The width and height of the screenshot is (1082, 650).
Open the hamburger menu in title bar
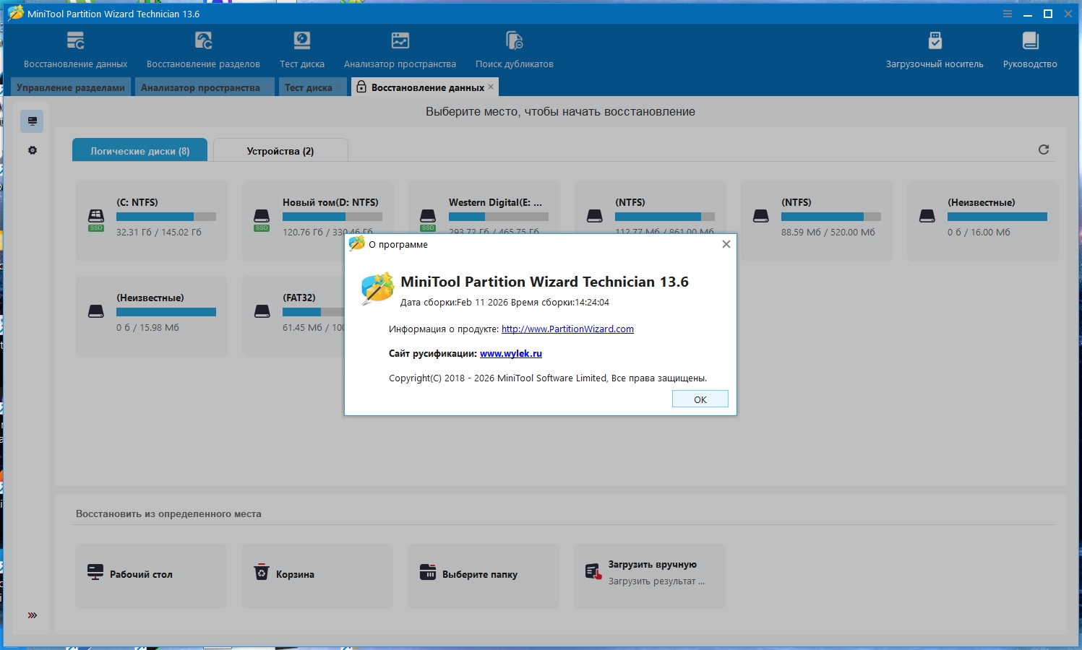pyautogui.click(x=1008, y=14)
